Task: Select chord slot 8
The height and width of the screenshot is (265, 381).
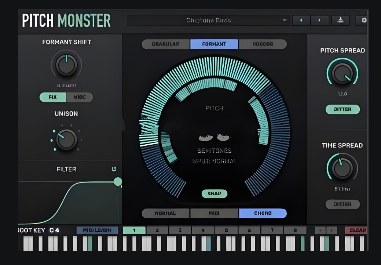Action: 295,230
